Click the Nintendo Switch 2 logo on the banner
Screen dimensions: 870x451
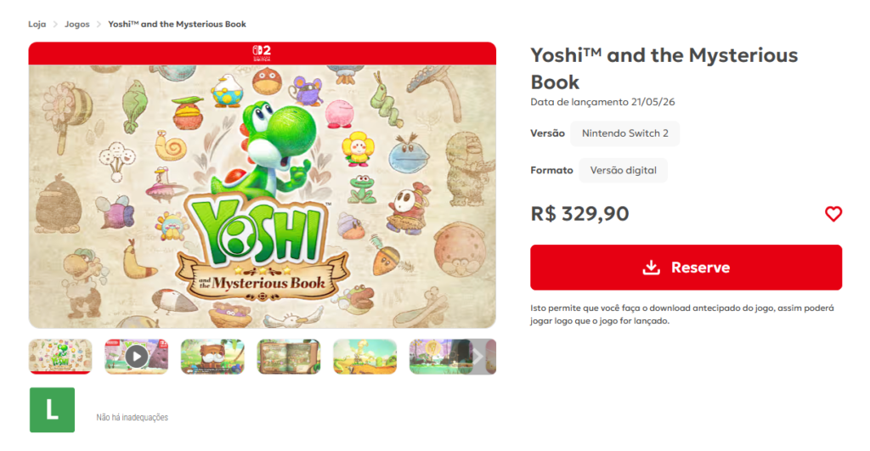(262, 54)
